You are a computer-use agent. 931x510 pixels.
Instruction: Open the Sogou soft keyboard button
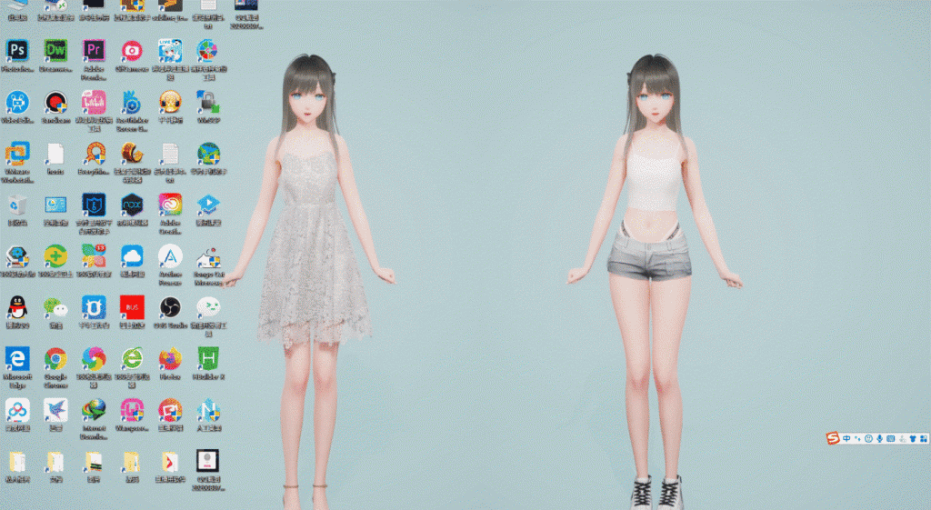point(890,439)
